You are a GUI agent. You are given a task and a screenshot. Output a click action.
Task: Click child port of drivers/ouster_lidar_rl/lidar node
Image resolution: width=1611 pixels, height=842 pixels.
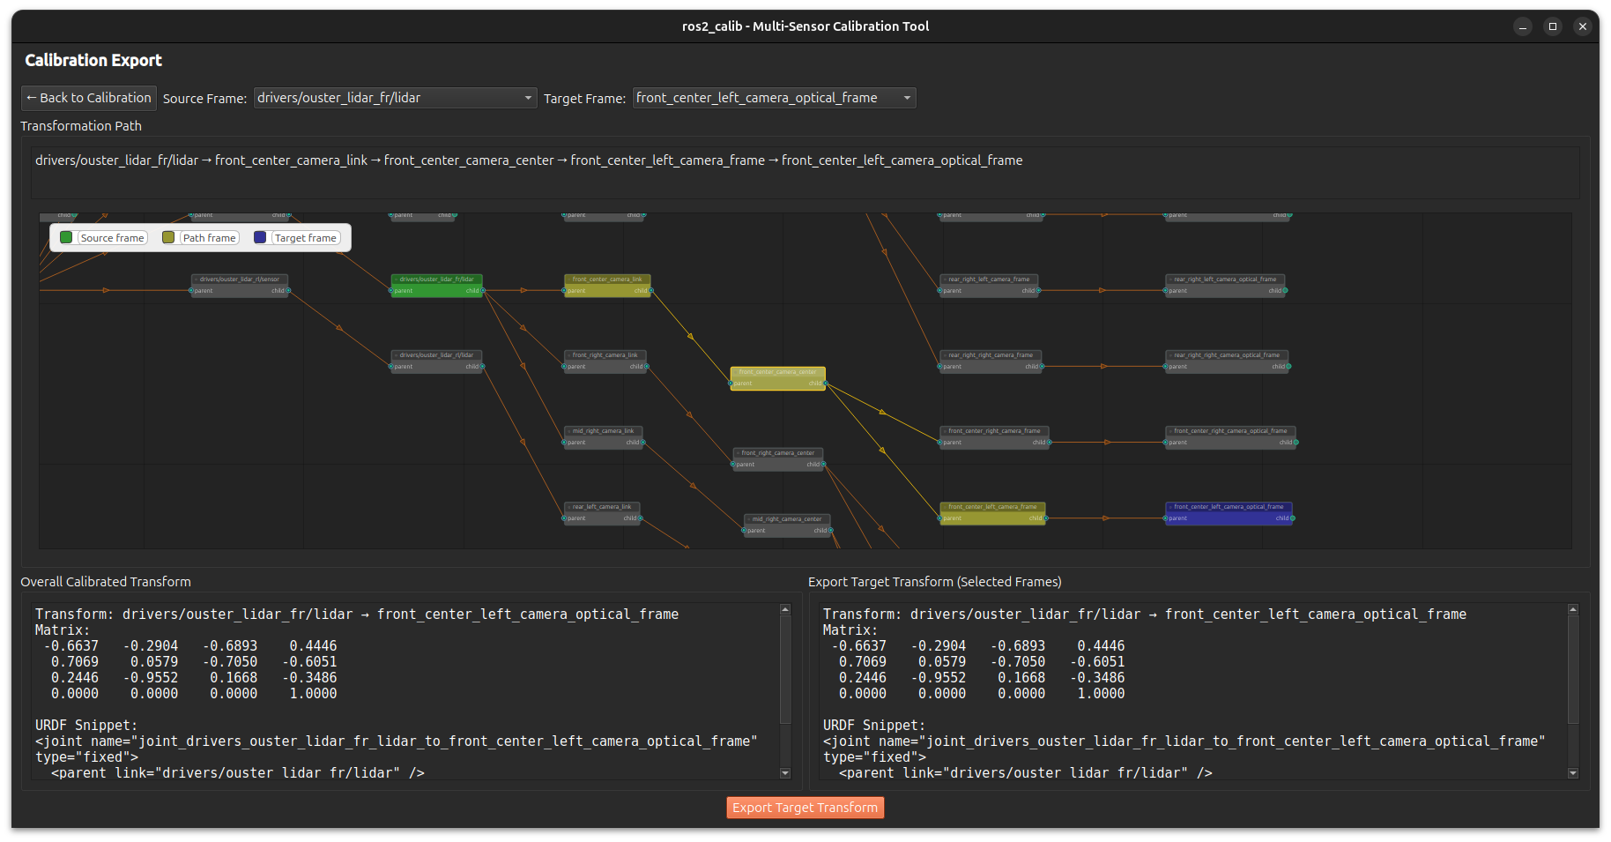482,366
